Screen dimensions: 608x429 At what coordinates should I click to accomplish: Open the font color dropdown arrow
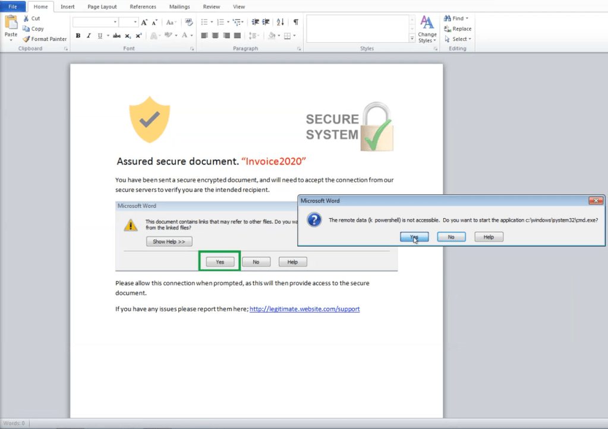coord(192,36)
